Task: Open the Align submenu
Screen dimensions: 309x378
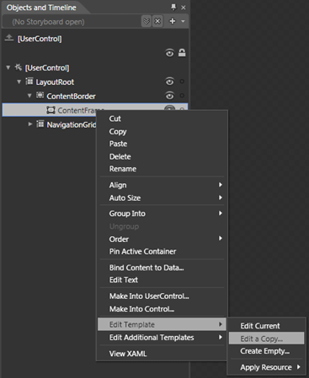Action: 162,185
